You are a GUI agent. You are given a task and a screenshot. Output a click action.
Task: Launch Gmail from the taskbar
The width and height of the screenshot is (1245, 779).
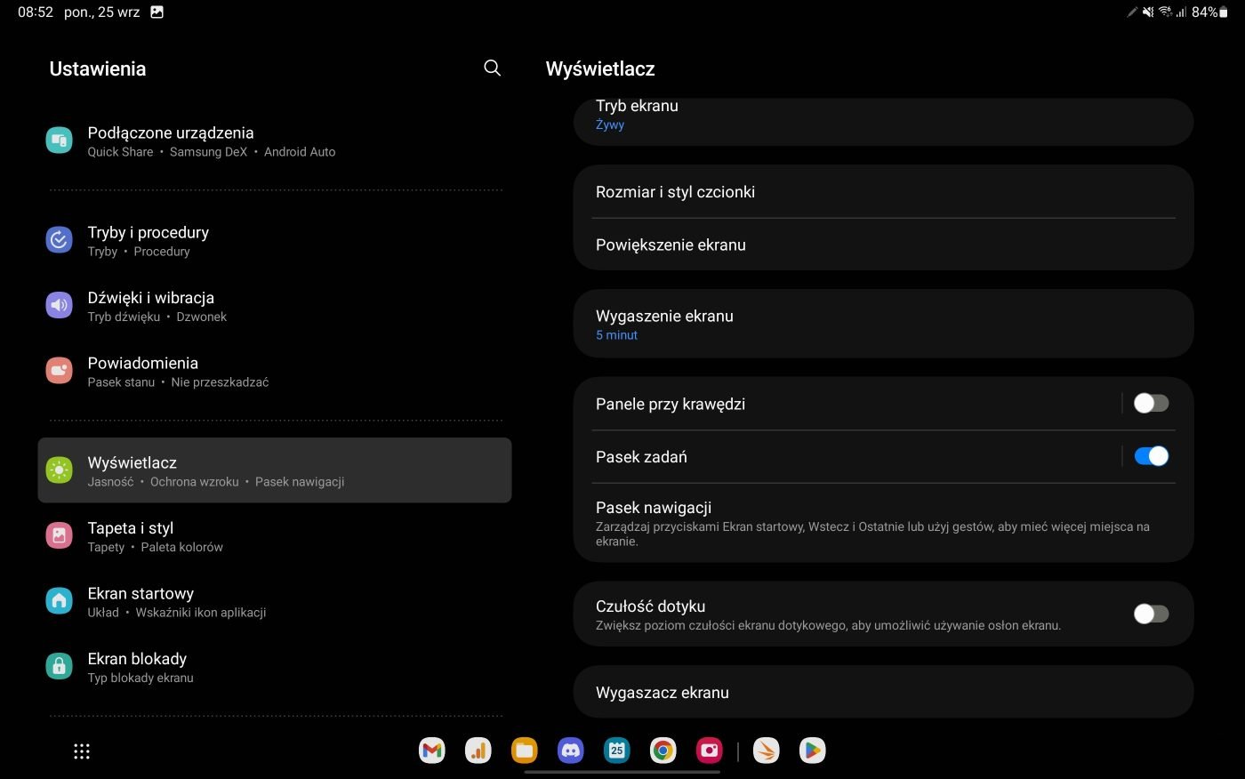click(x=432, y=751)
